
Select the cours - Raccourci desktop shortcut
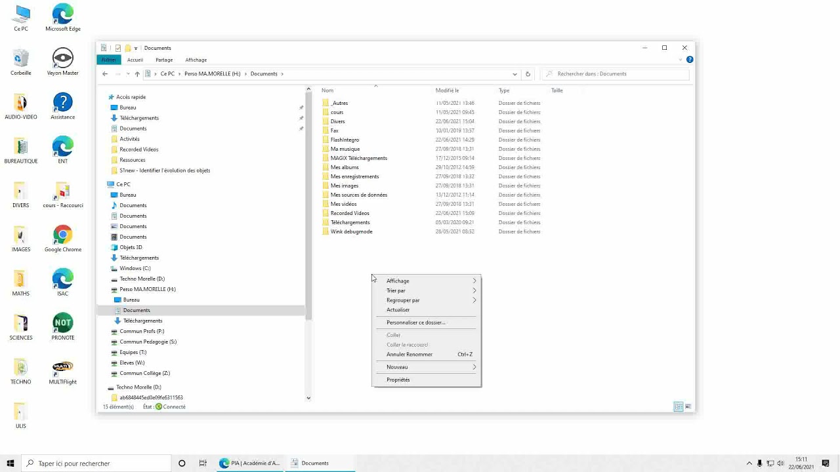(62, 194)
